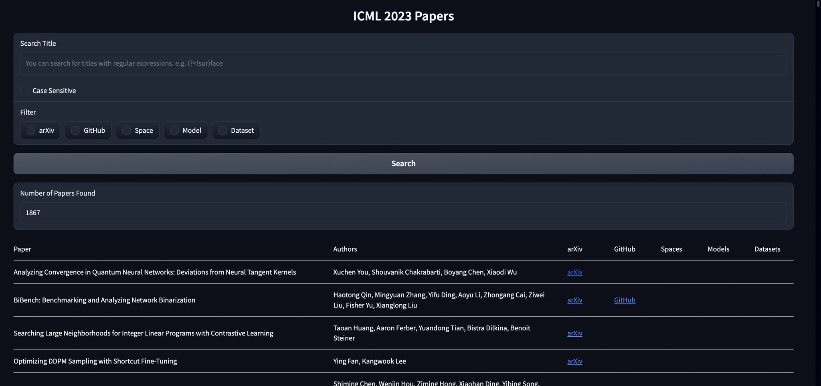This screenshot has width=821, height=386.
Task: Click the Search Title input field
Action: 403,63
